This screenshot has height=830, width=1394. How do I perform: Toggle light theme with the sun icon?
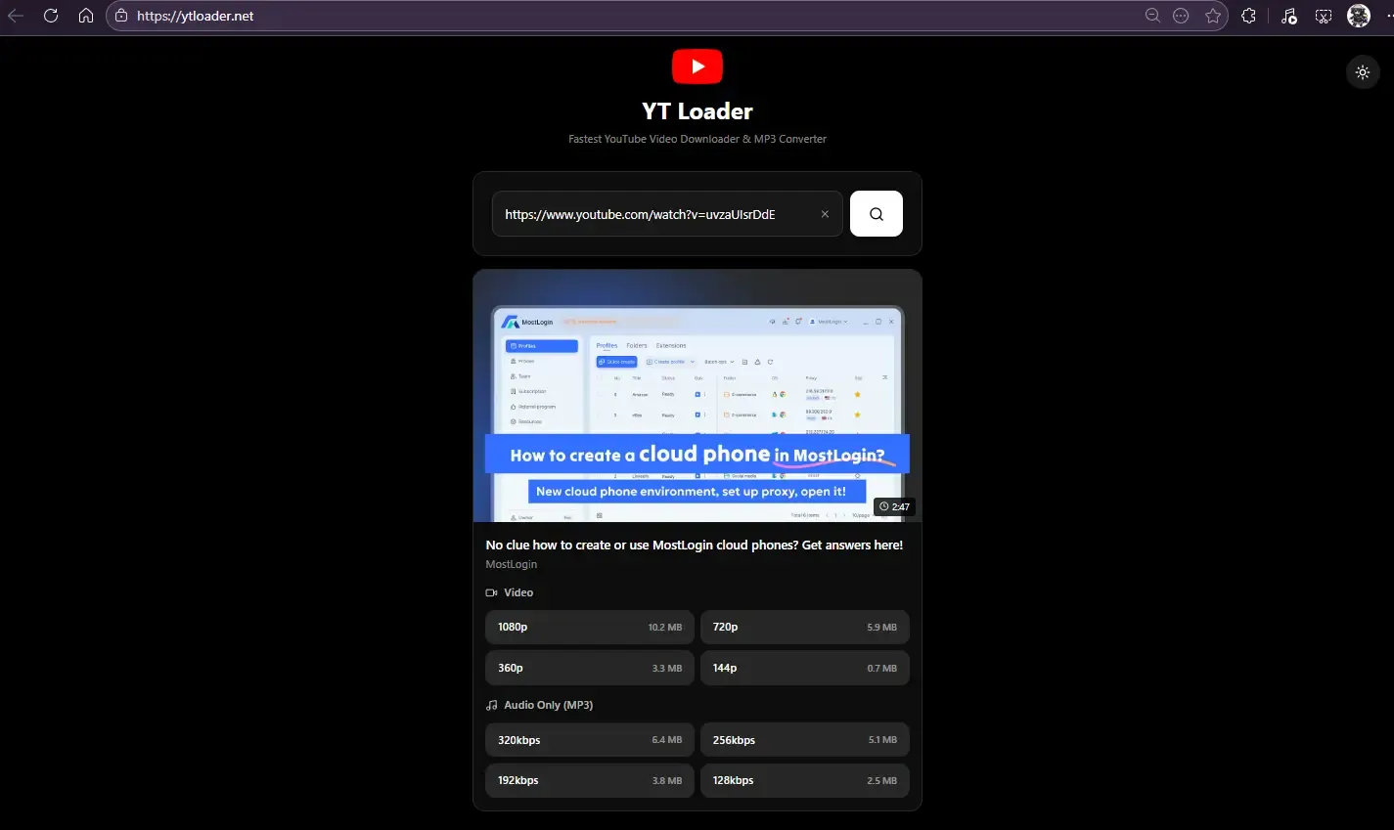coord(1363,71)
